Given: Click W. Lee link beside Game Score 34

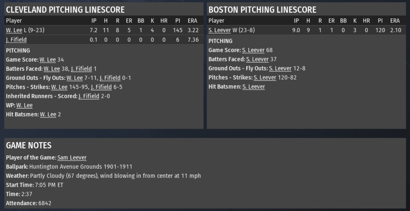Looking at the screenshot, I should click(x=47, y=60).
